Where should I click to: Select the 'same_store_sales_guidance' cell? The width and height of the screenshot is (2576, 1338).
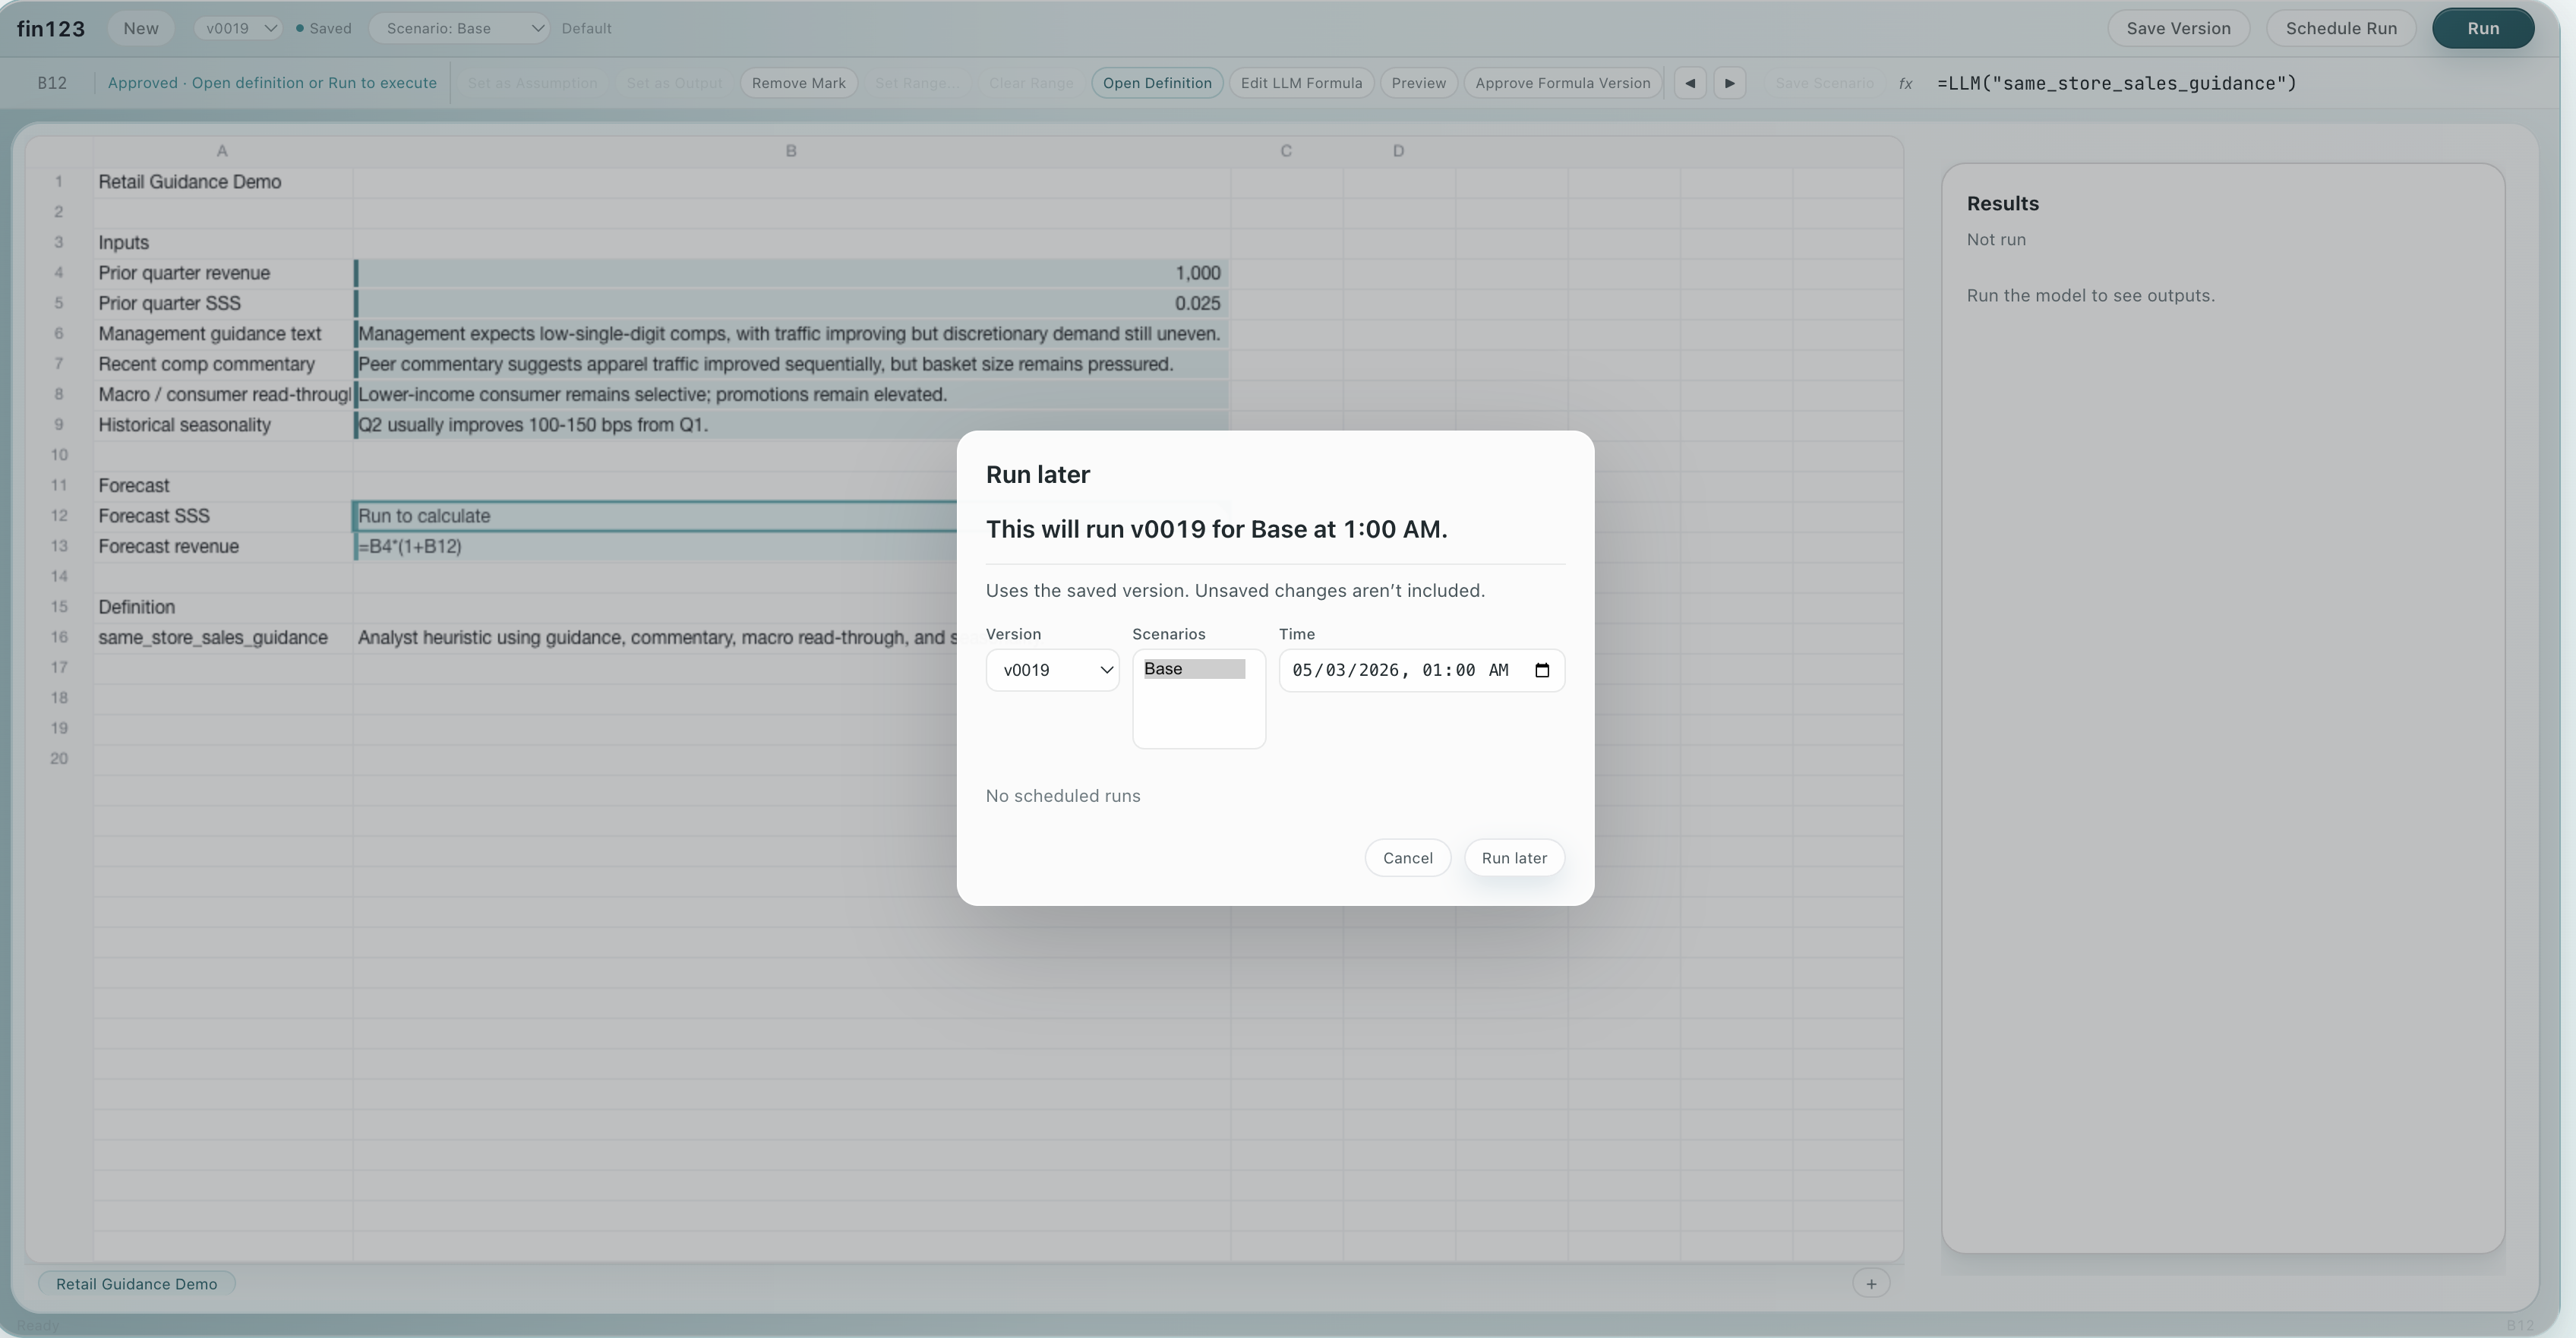point(222,638)
